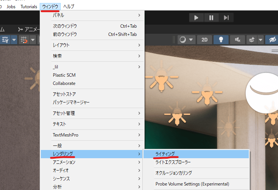Viewport: 278px width, 190px height.
Task: Expand the draw mode dropdown arrow
Action: click(191, 40)
